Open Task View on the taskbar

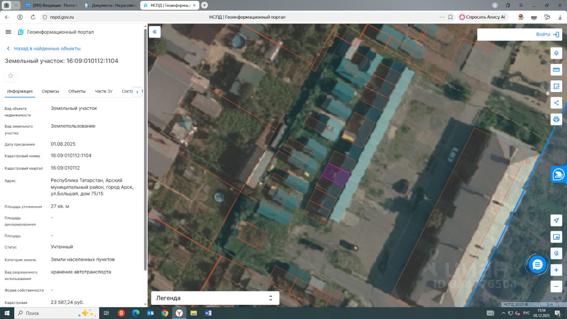[x=106, y=313]
